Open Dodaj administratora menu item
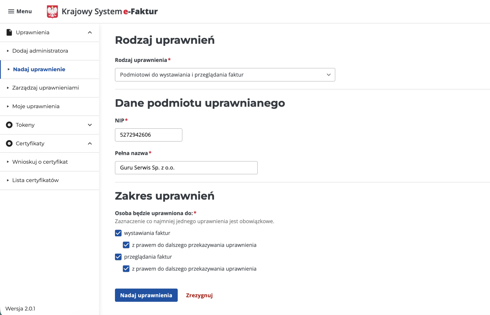The height and width of the screenshot is (315, 490). [x=40, y=51]
